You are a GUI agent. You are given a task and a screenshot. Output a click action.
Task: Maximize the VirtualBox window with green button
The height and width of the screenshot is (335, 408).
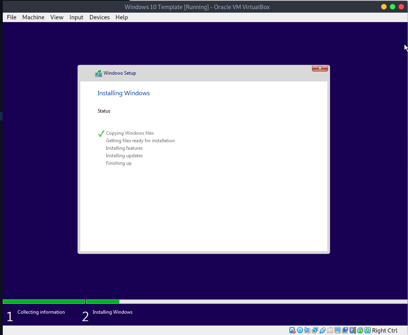pos(393,7)
